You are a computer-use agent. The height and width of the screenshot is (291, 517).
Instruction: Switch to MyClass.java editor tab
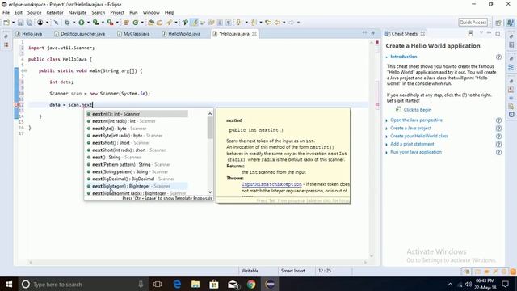pos(133,34)
